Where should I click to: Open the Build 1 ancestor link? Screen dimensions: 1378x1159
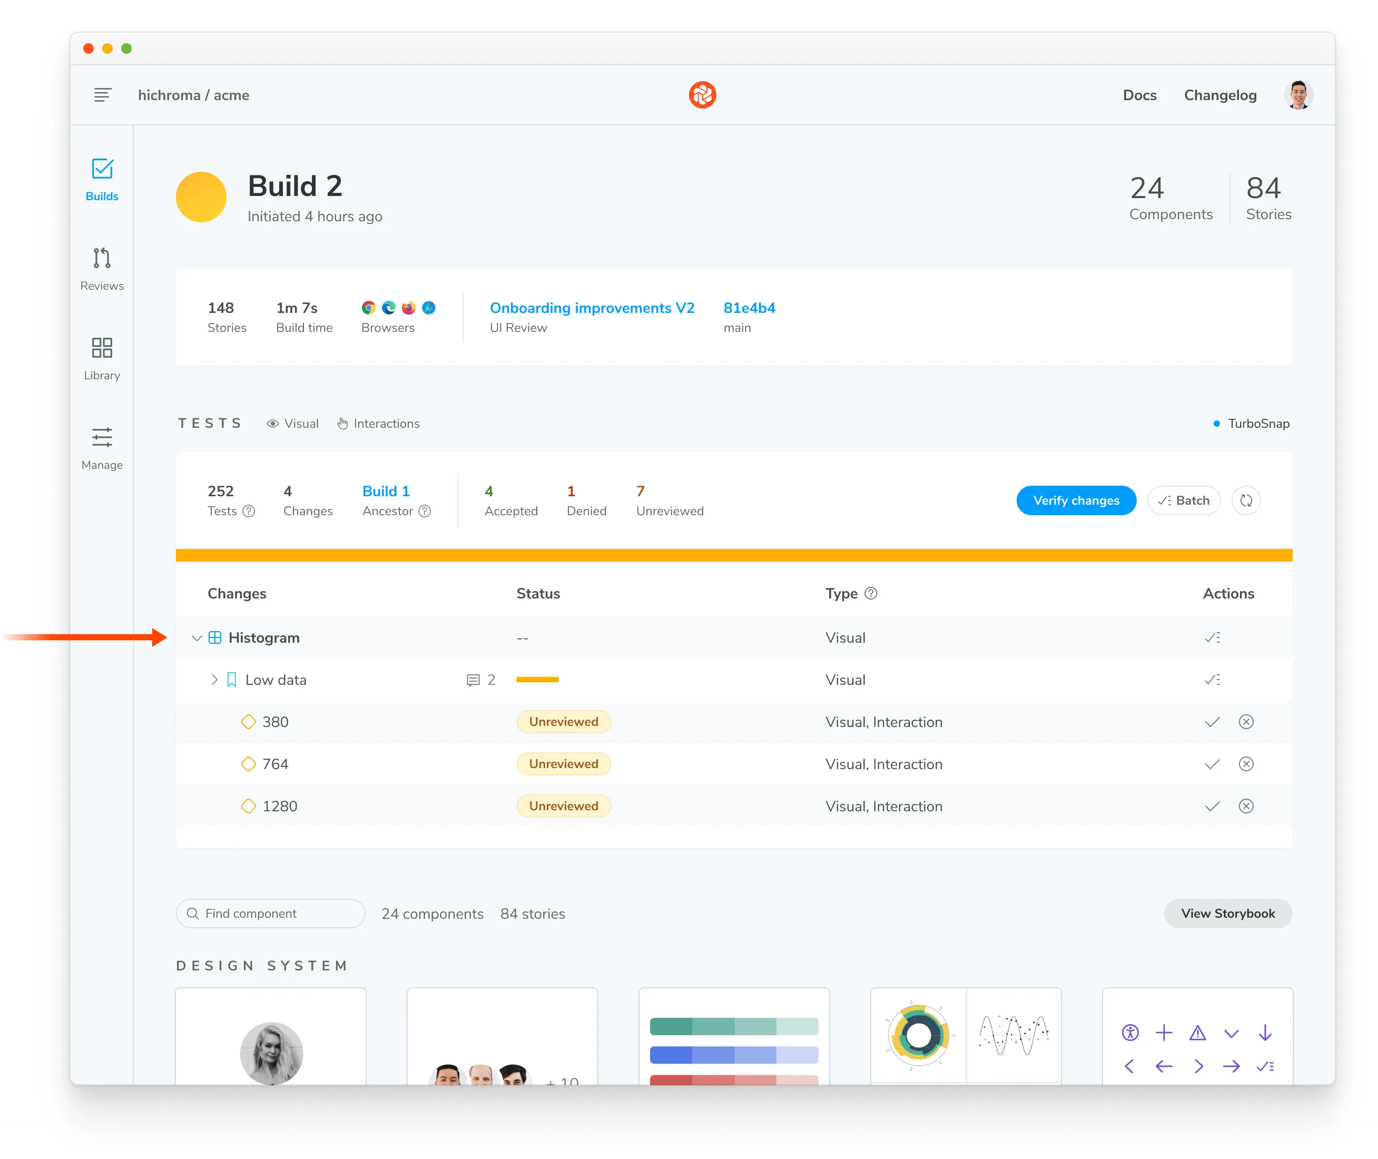(x=386, y=491)
